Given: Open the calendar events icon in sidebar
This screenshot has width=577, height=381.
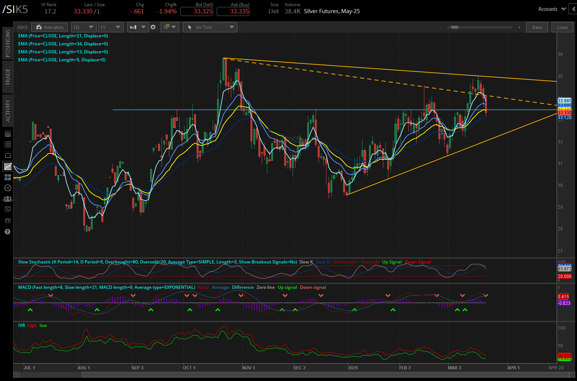Looking at the screenshot, I should pyautogui.click(x=8, y=209).
